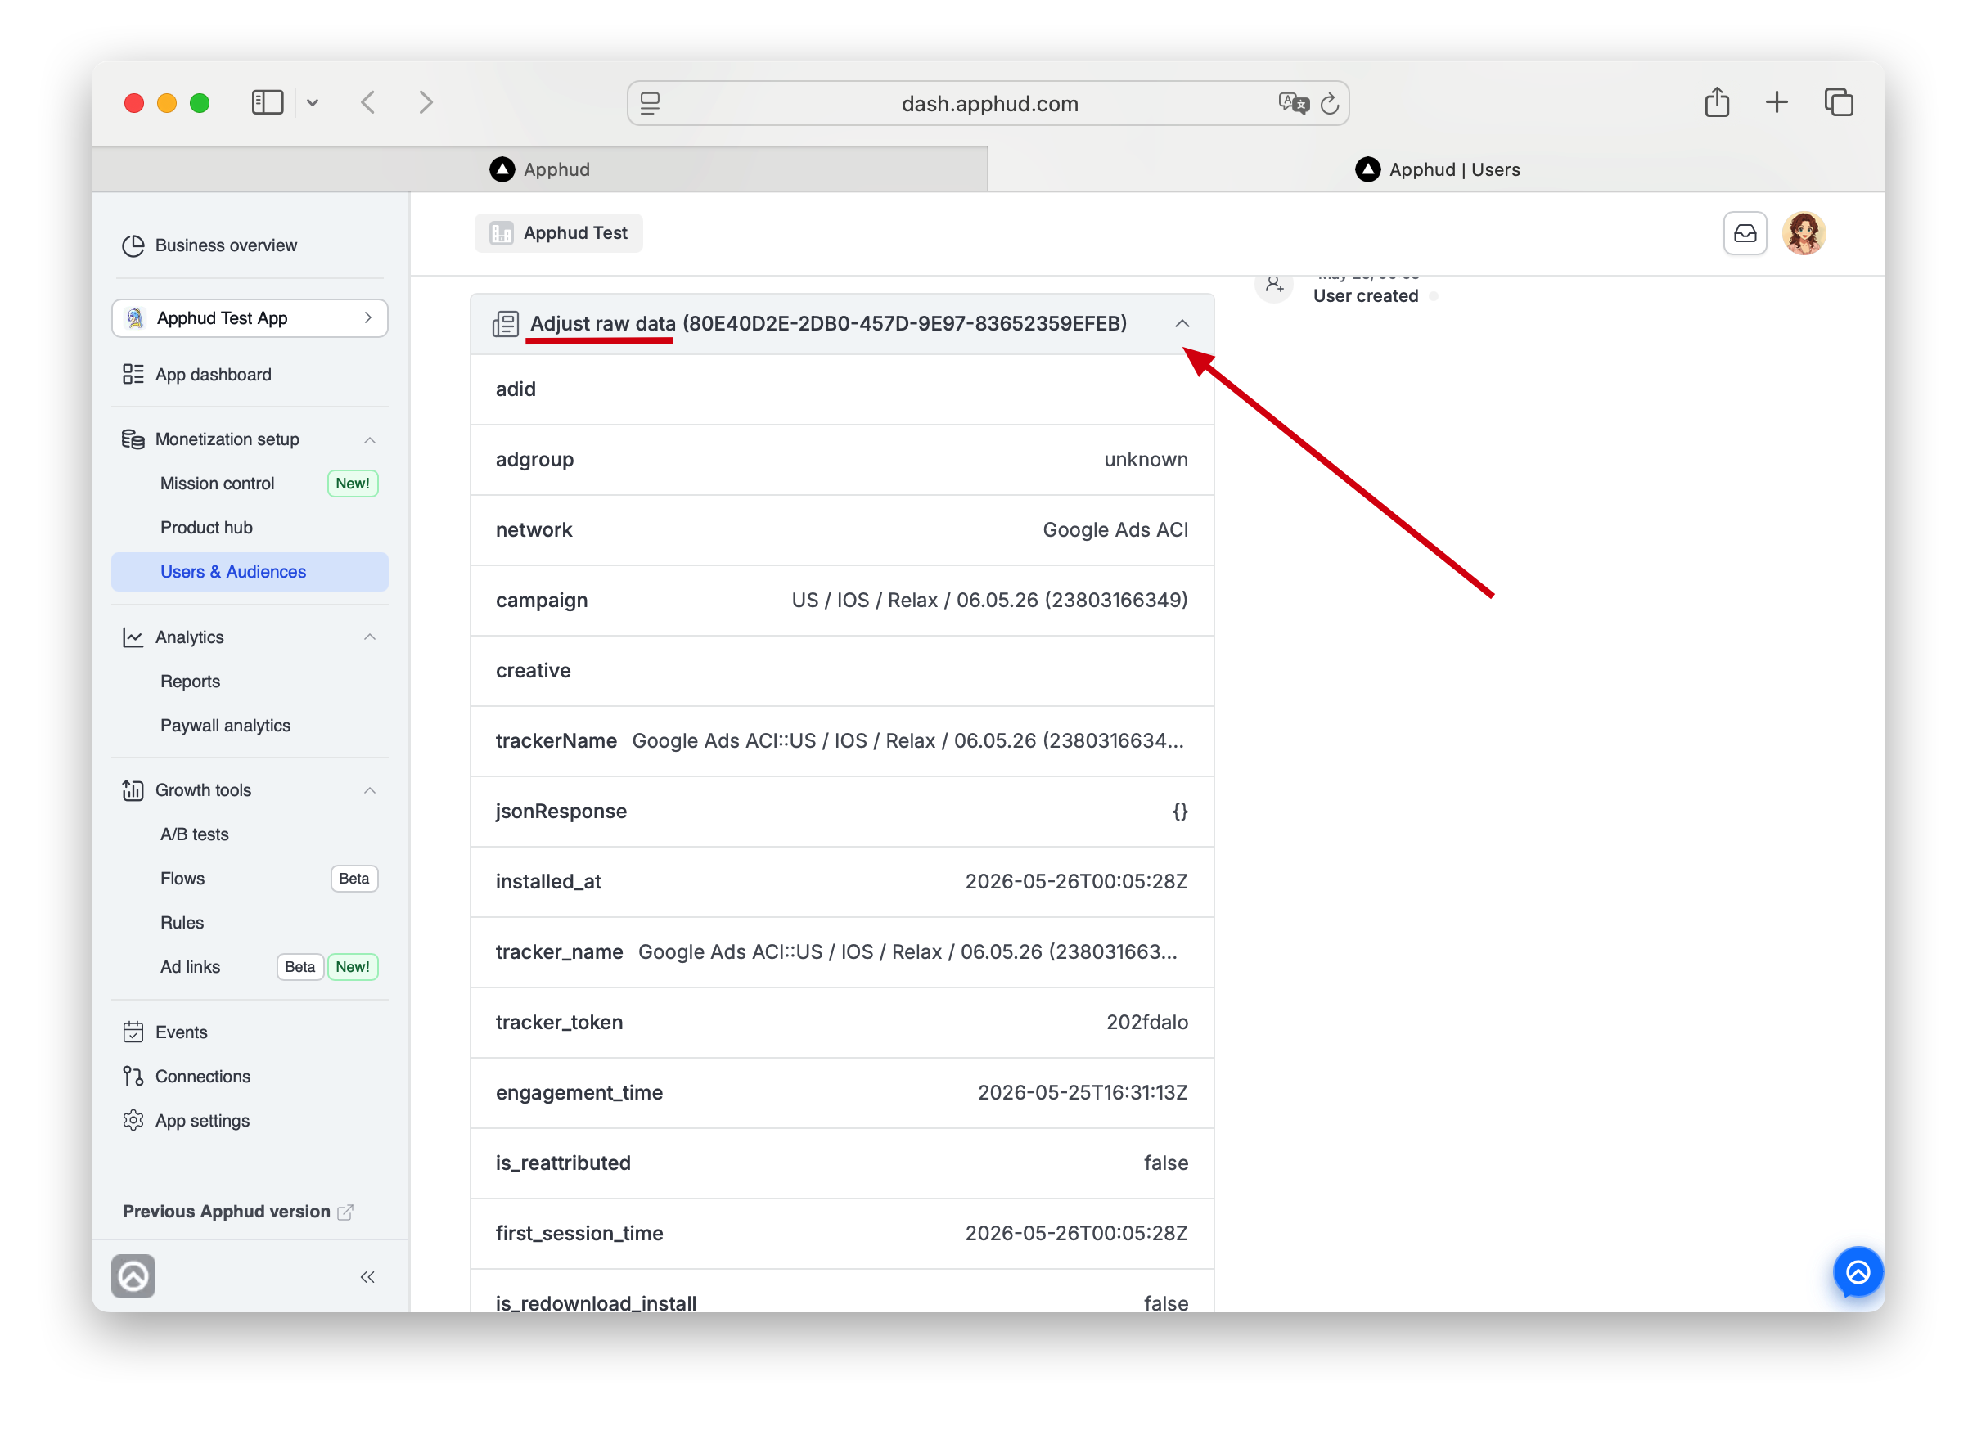Screen dimensions: 1977x1435
Task: Click the User created event label
Action: click(x=1365, y=296)
